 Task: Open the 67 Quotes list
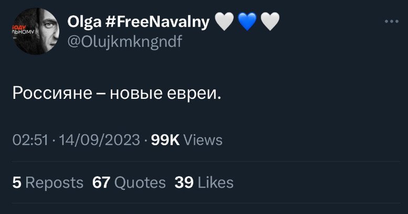coord(129,182)
